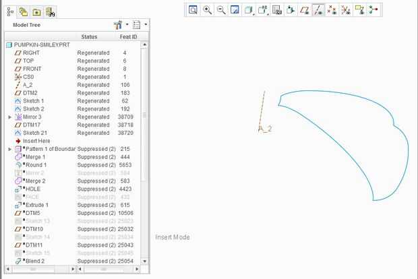Screen dimensions: 418x279
Task: Open the History navigator tab
Action: tap(50, 11)
